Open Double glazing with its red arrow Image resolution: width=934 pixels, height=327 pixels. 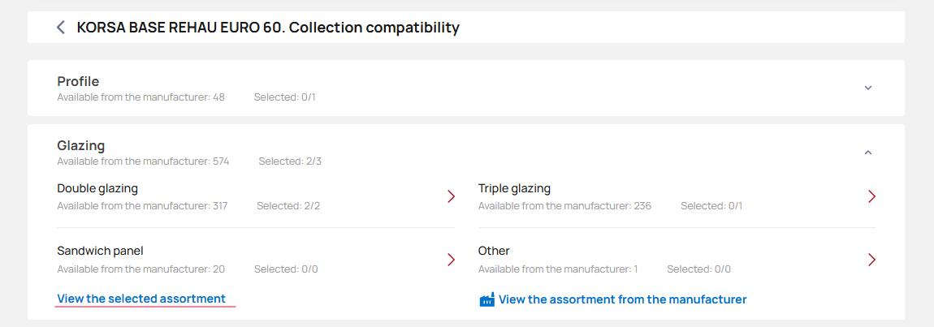[x=451, y=196]
